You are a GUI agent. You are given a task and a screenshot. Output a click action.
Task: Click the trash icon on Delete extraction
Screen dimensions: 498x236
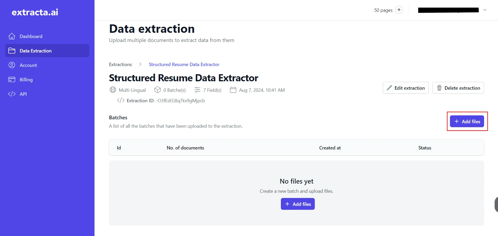439,88
